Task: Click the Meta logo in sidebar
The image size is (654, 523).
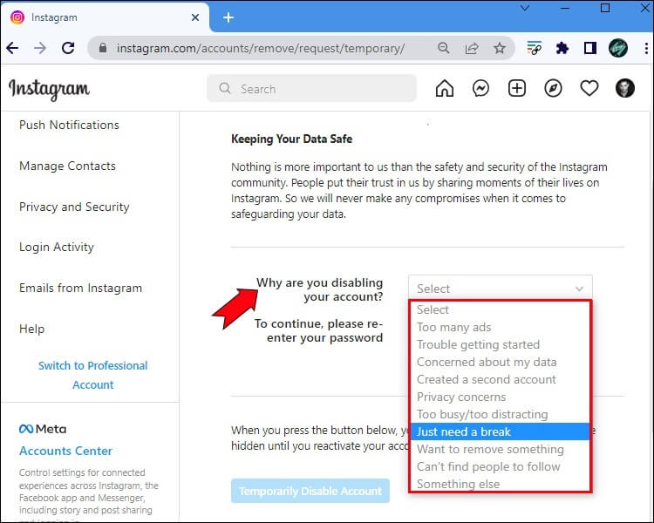Action: (43, 429)
